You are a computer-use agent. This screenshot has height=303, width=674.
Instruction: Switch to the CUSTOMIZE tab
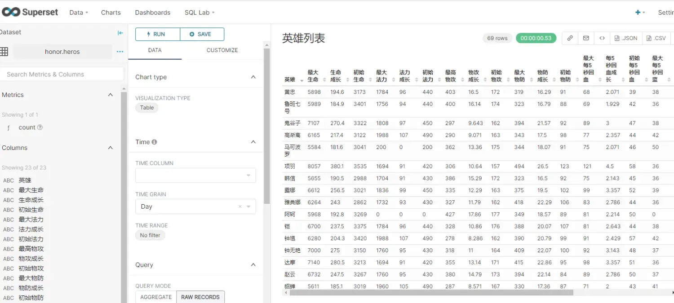[x=222, y=50]
